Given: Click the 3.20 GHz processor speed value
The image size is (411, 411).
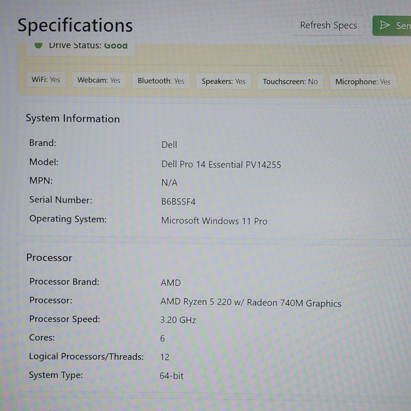Looking at the screenshot, I should coord(178,320).
